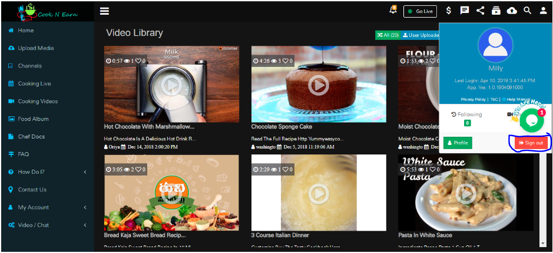Open the search magnifier icon
Screen dimensions: 553x253
pos(527,11)
